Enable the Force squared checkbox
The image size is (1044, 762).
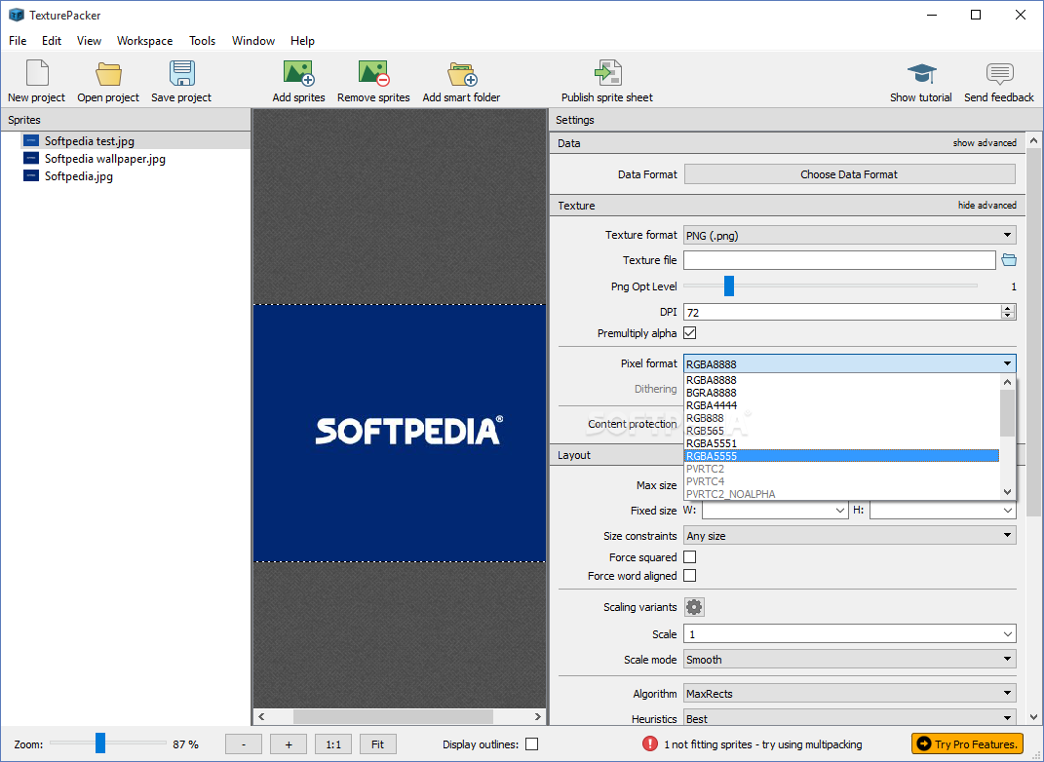(690, 557)
